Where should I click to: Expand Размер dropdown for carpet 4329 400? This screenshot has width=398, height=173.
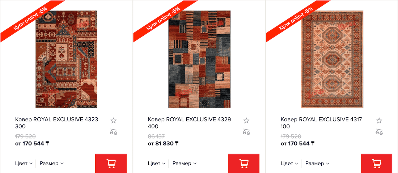click(x=184, y=163)
